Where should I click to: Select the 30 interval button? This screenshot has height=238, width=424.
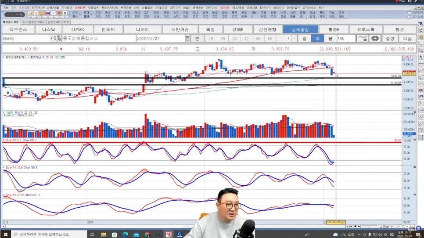click(x=234, y=39)
